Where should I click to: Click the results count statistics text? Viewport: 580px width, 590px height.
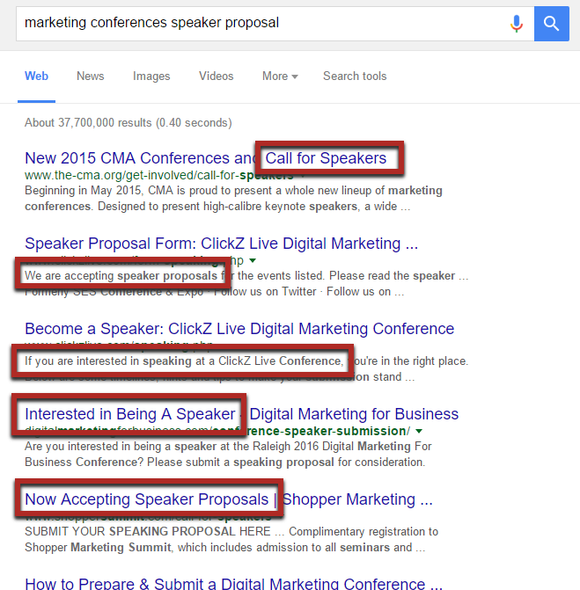tap(128, 123)
